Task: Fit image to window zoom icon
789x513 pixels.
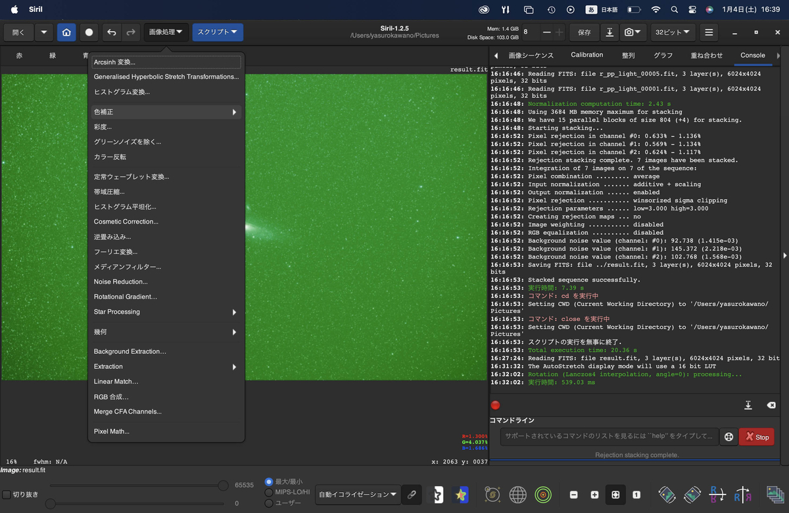Action: pos(615,495)
